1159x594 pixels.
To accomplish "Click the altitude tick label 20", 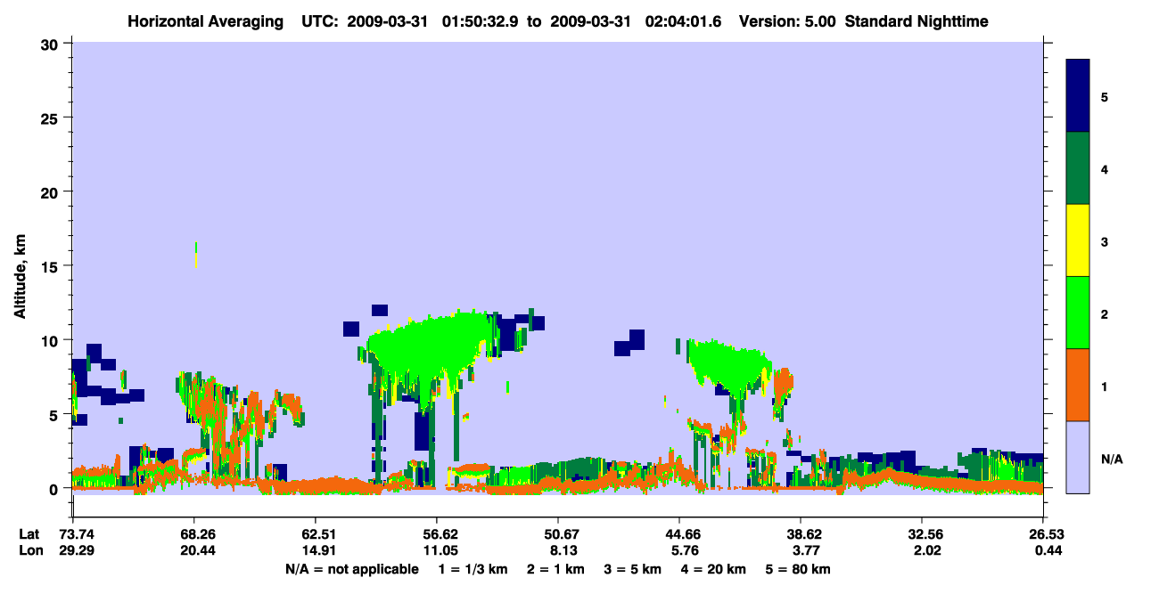I will [x=52, y=191].
